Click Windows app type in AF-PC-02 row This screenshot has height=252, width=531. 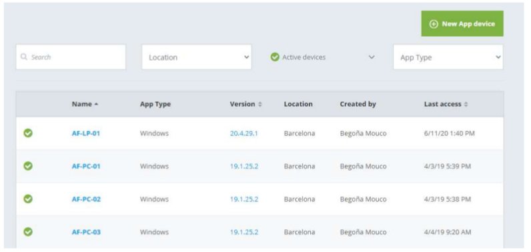(x=154, y=199)
